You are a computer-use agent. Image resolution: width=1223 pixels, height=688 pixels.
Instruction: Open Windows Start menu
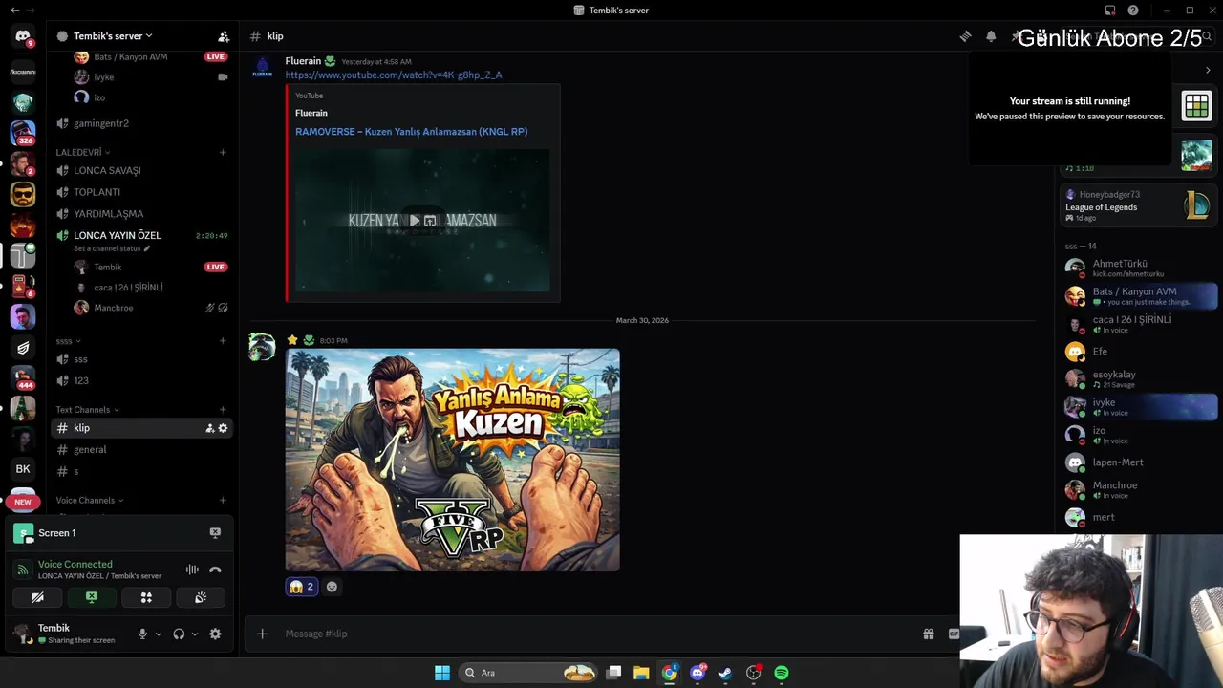pyautogui.click(x=441, y=673)
